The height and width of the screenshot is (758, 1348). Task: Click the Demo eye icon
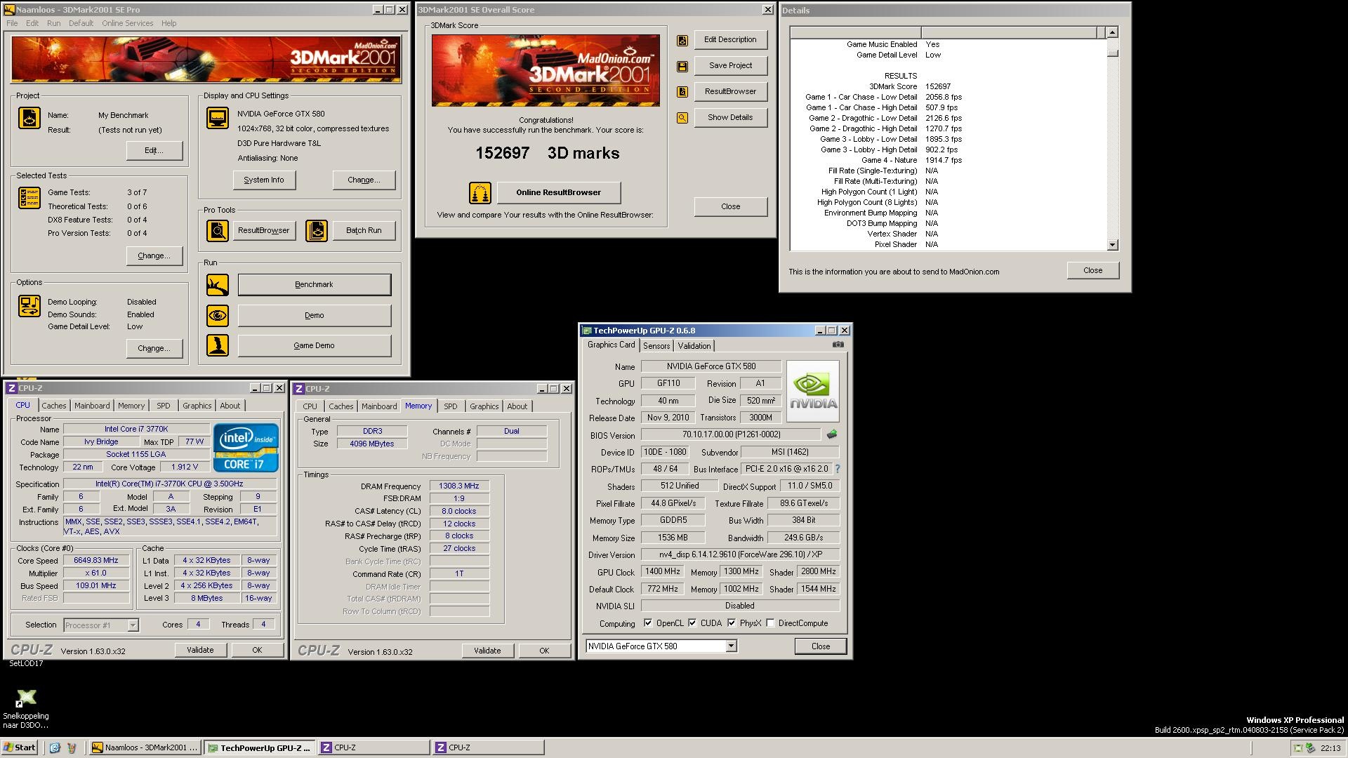click(218, 315)
